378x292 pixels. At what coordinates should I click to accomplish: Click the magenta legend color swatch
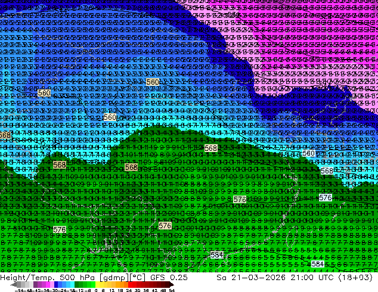coord(48,284)
